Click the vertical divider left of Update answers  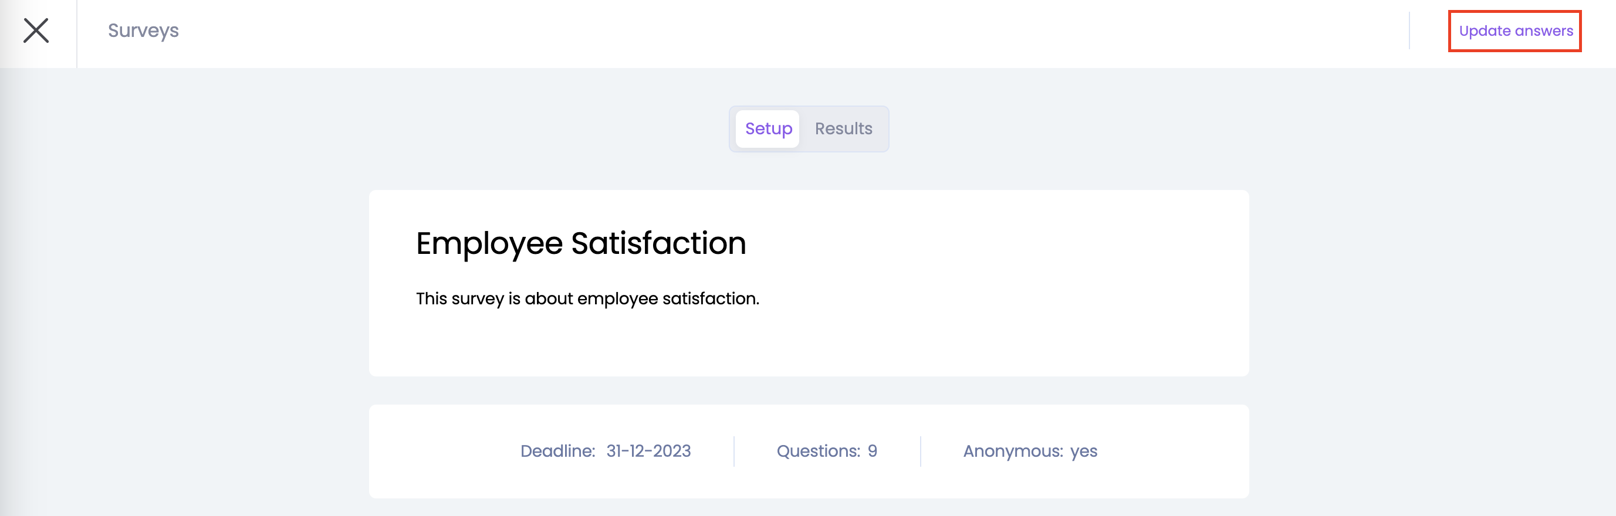1409,30
